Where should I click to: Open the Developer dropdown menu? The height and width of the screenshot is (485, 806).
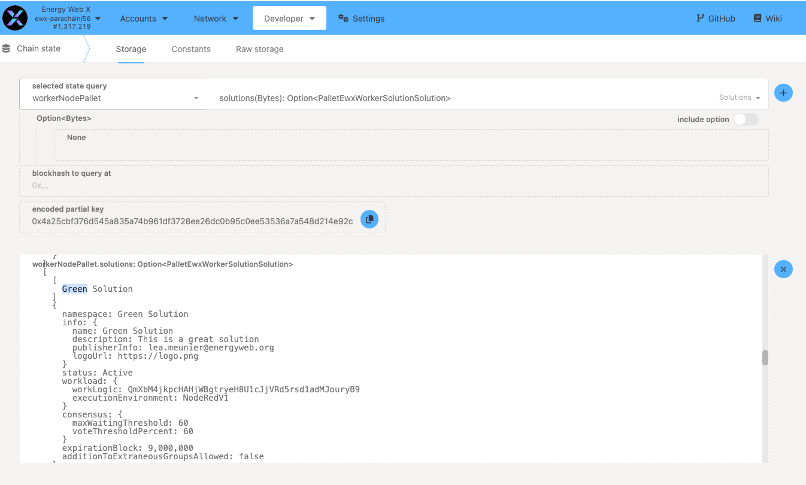[289, 19]
